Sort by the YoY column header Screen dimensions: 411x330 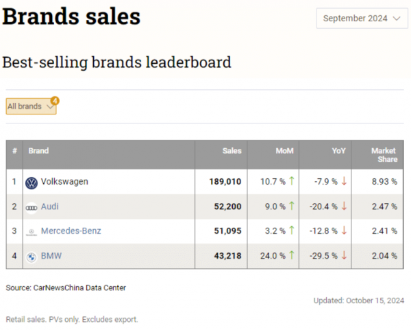tap(336, 151)
